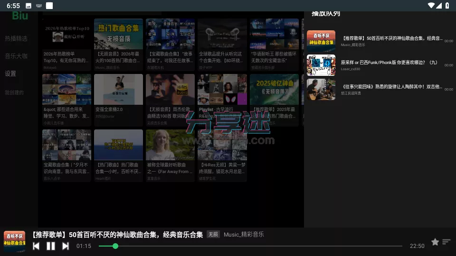Viewport: 456px width, 256px height.
Task: Skip to previous track
Action: [36, 246]
